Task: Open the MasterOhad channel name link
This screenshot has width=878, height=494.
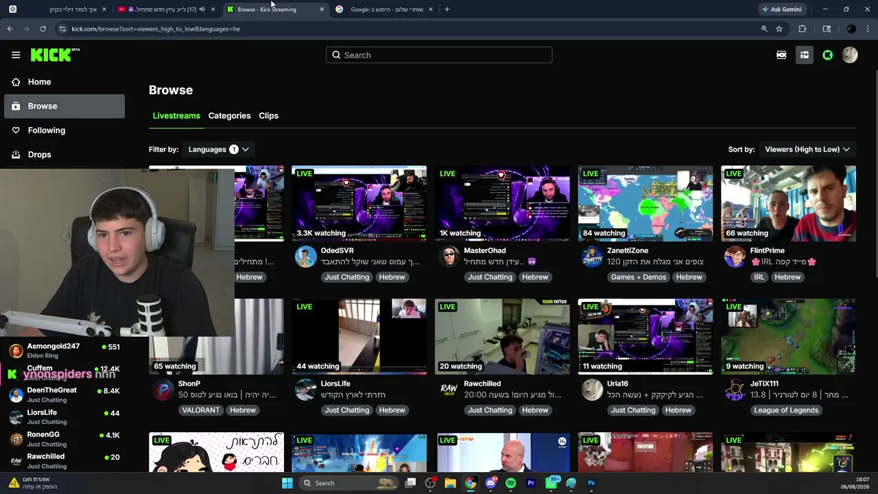Action: tap(484, 250)
